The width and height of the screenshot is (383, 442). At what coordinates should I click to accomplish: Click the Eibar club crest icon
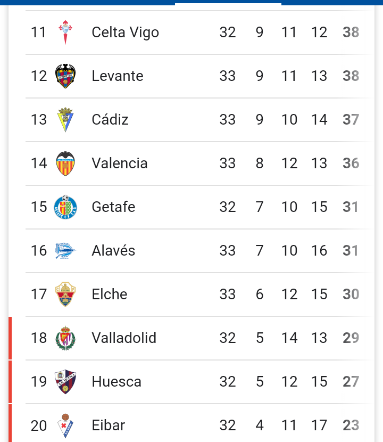click(65, 425)
